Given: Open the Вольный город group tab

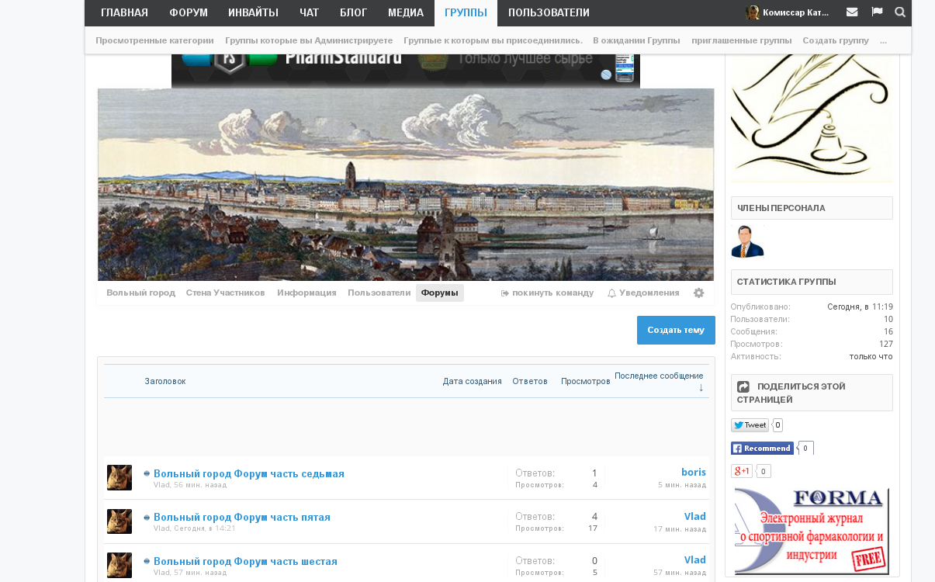Looking at the screenshot, I should click(140, 293).
